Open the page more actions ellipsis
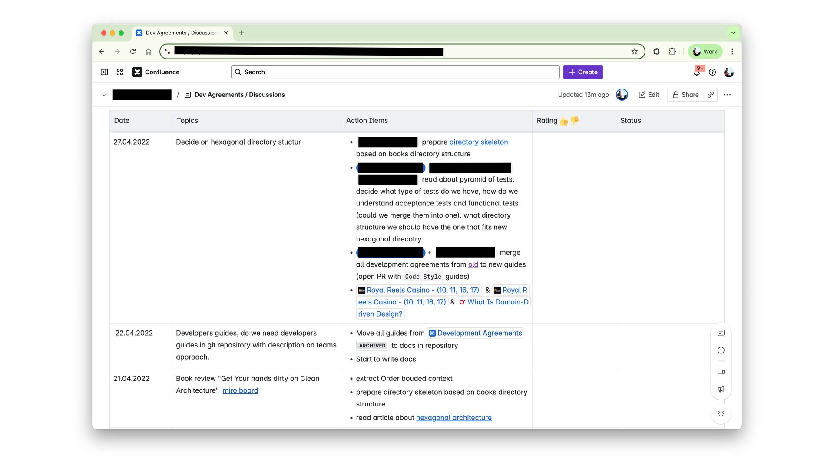 (x=727, y=95)
